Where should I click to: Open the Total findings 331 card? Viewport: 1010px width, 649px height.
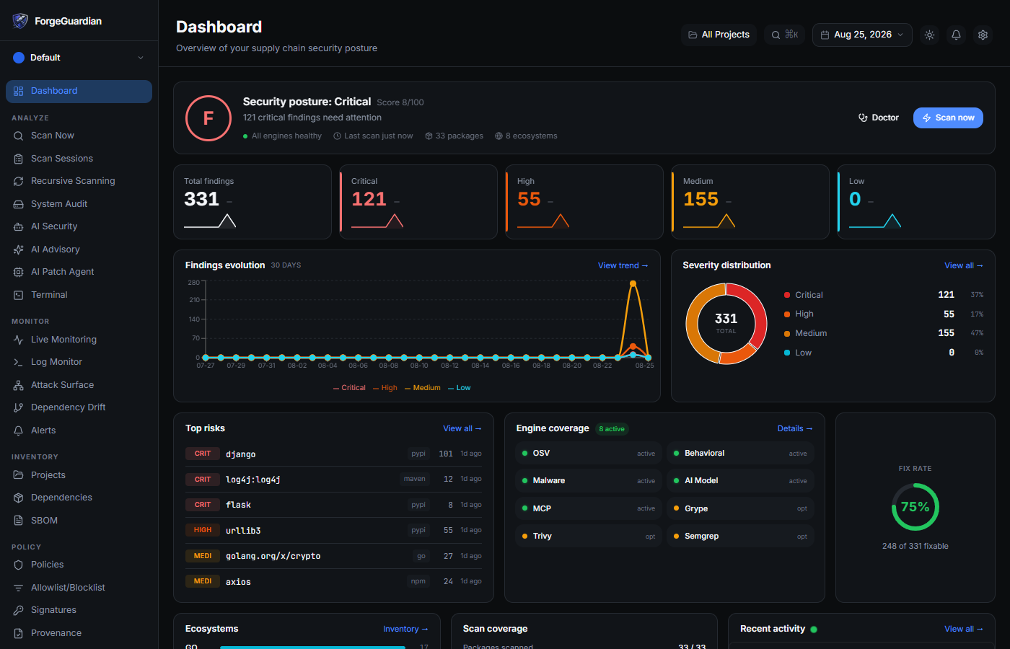tap(252, 202)
